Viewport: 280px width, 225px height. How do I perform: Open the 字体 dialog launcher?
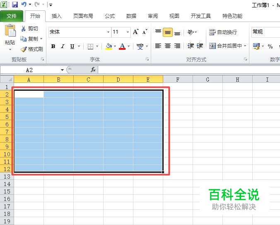[147, 59]
